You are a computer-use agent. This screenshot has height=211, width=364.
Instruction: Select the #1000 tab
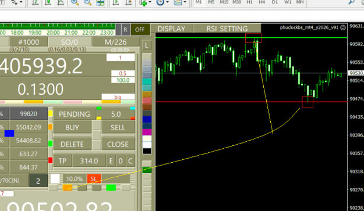click(29, 42)
